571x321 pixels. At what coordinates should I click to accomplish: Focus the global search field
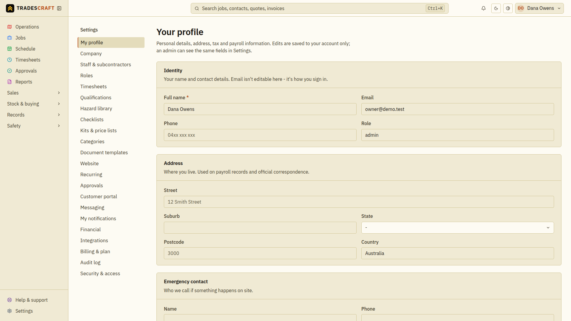click(319, 8)
